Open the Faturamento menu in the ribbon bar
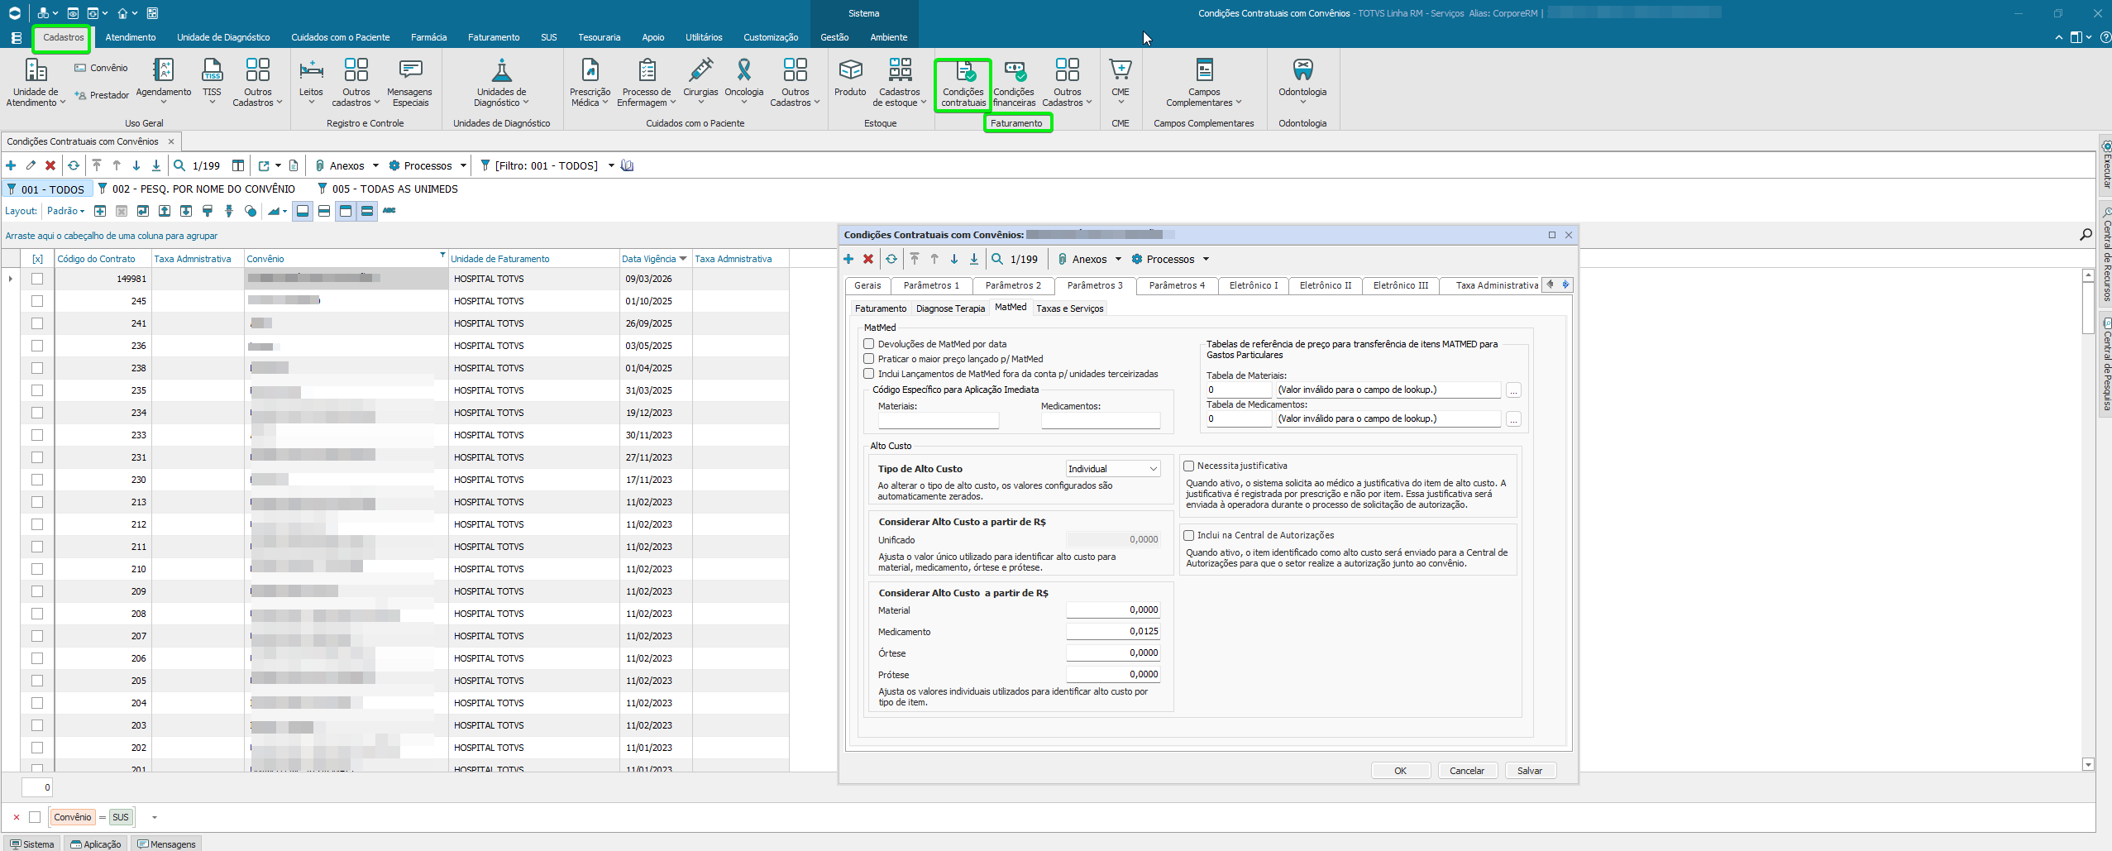 [494, 37]
